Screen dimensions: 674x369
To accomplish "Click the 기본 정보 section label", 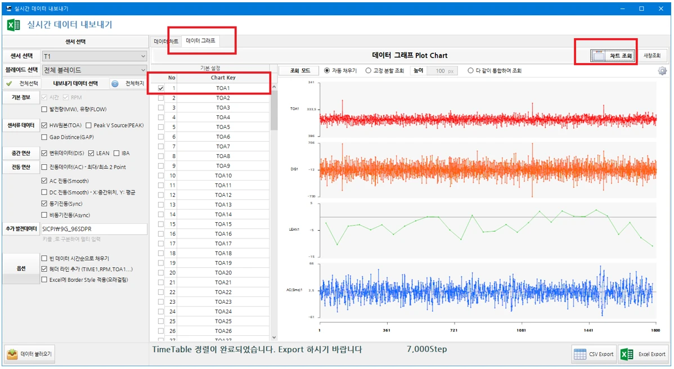I will click(x=21, y=97).
